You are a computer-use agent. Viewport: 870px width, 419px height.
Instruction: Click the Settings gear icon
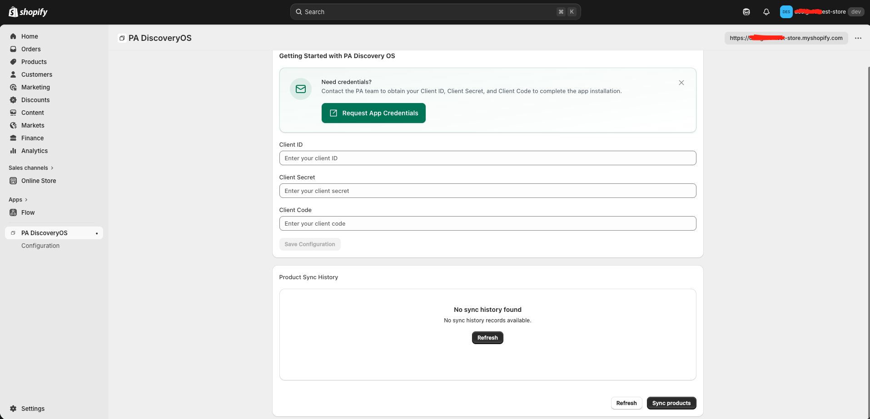pos(13,409)
